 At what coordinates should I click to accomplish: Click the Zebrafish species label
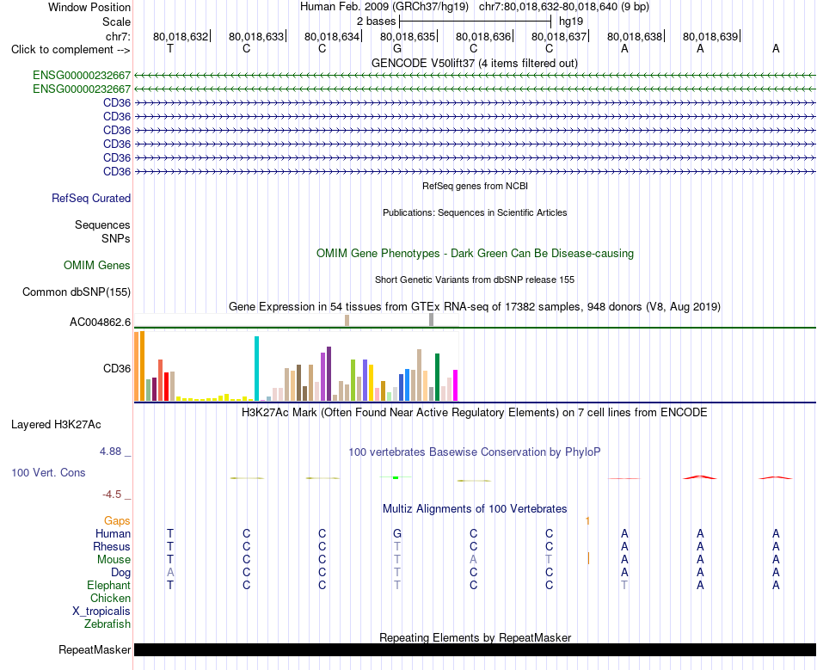(x=107, y=624)
